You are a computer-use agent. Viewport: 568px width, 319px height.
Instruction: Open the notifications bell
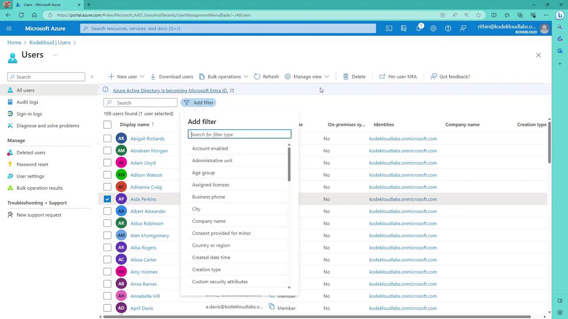pos(418,28)
